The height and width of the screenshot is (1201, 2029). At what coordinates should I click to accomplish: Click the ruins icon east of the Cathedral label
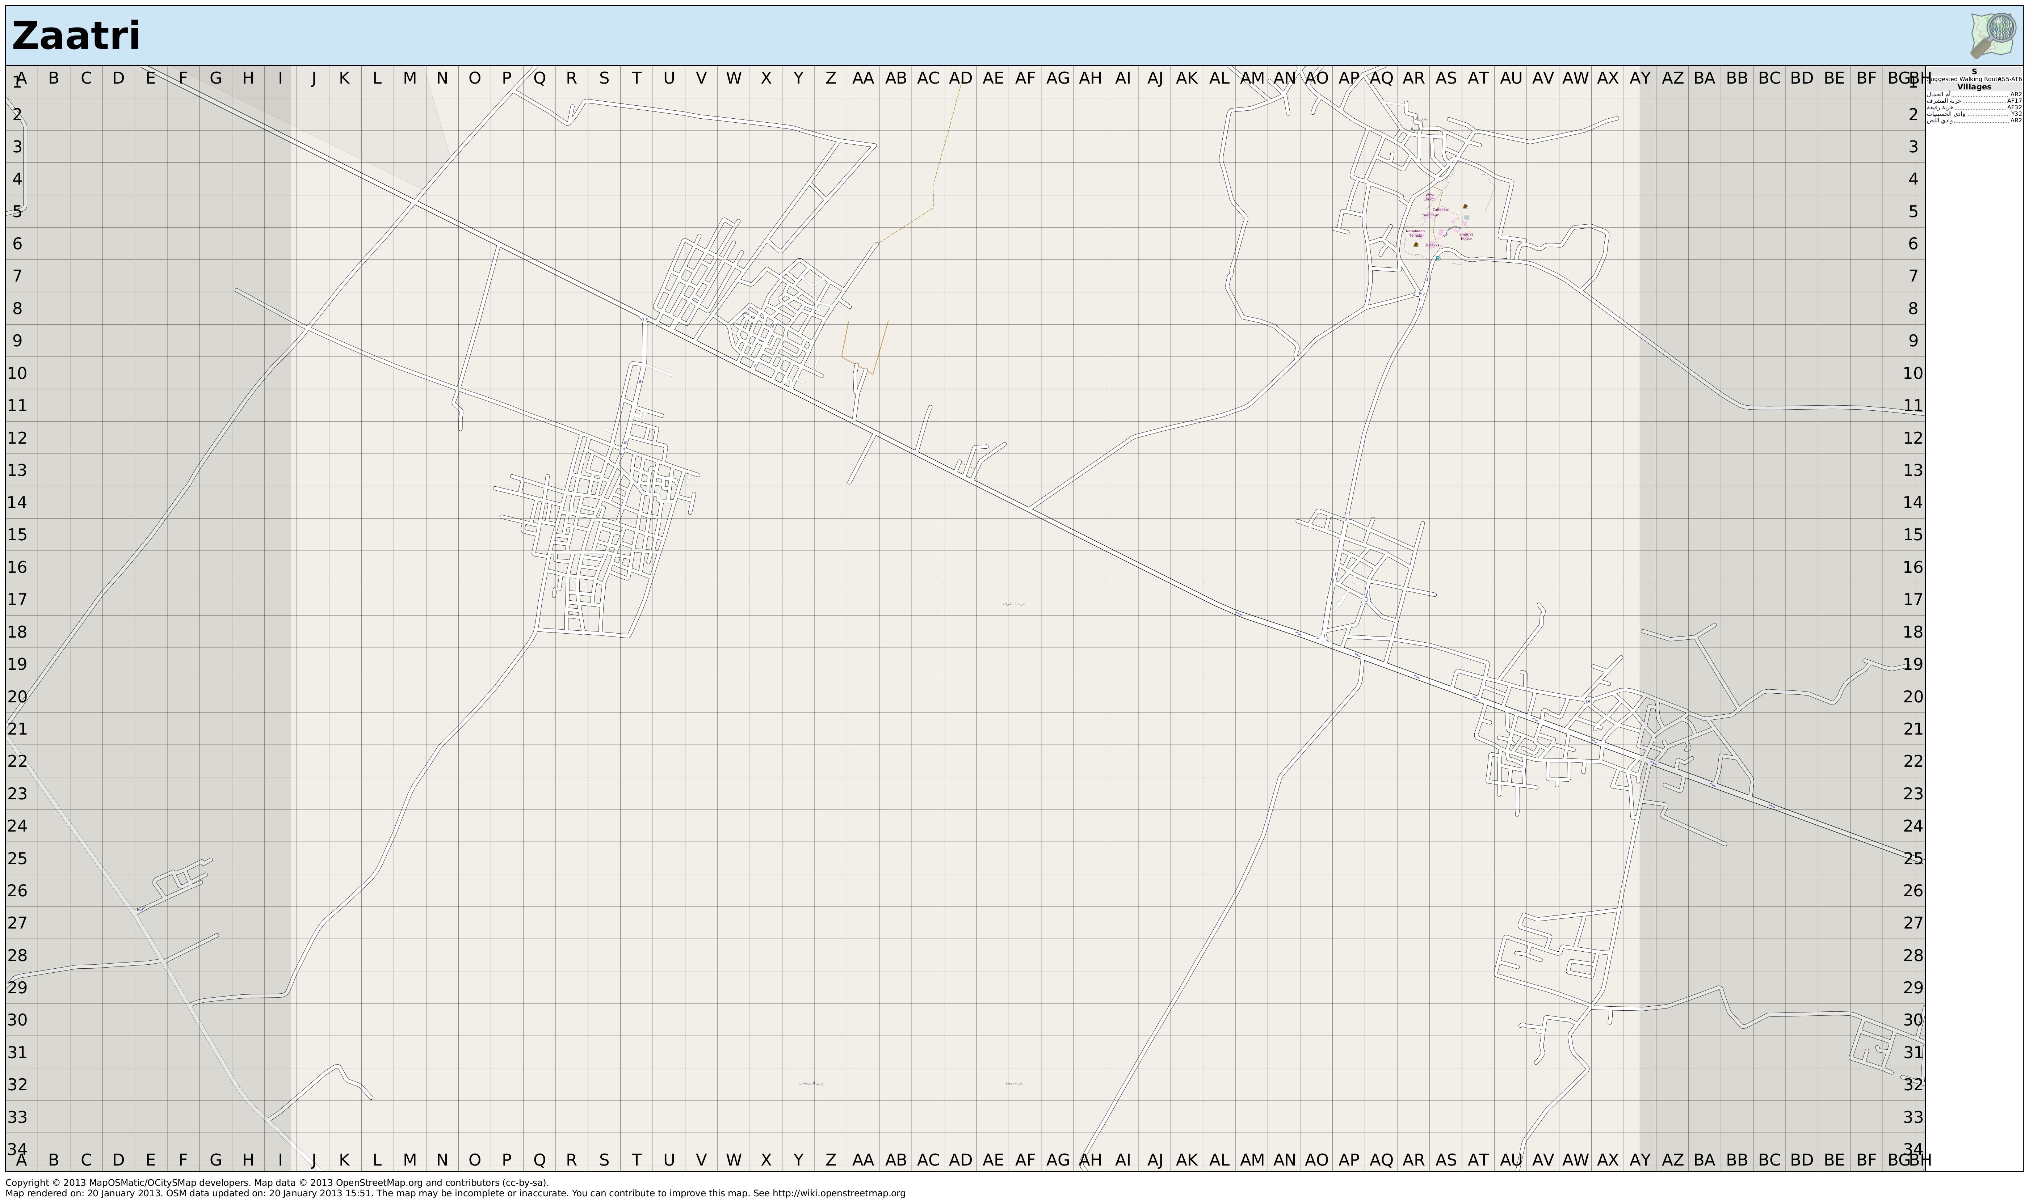pos(1466,206)
